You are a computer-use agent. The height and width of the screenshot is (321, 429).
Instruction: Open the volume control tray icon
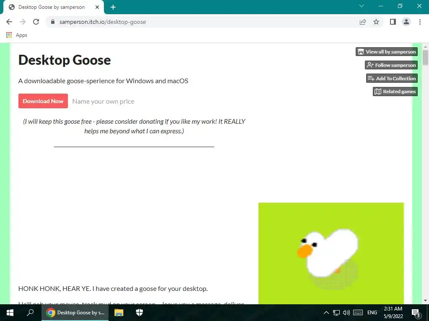pyautogui.click(x=346, y=313)
